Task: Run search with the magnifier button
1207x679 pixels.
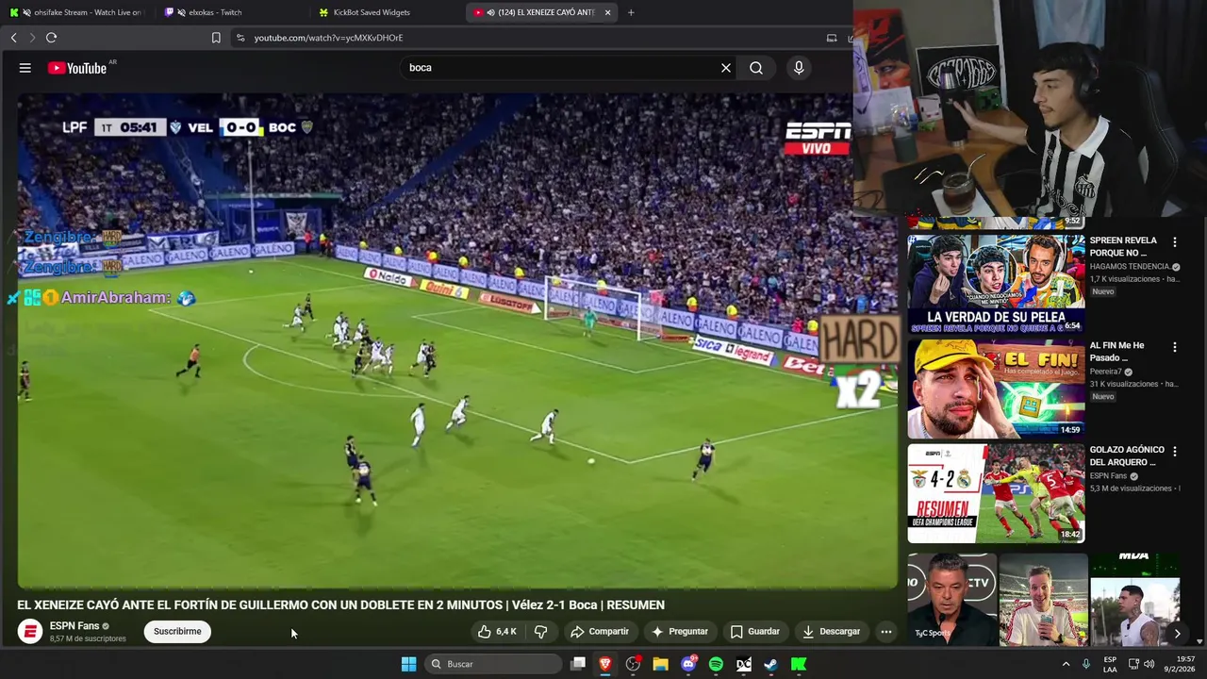Action: coord(756,68)
